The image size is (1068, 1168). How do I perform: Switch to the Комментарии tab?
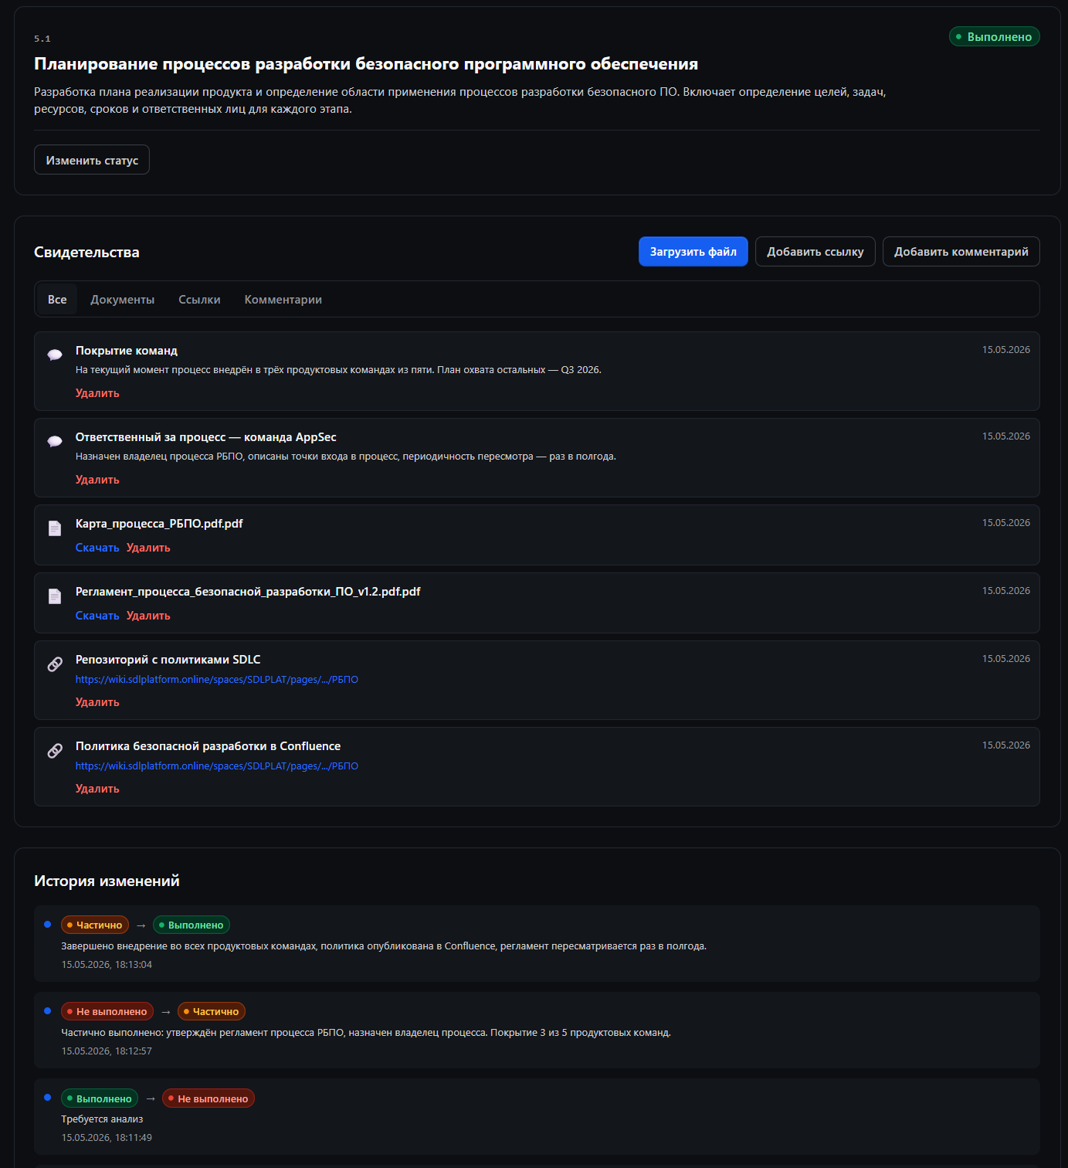tap(283, 300)
